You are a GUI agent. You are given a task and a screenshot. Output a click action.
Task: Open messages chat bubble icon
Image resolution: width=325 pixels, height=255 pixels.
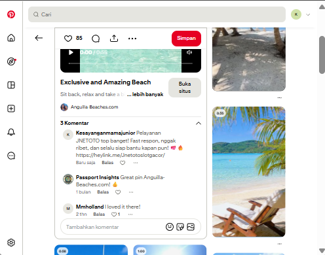pos(11,156)
